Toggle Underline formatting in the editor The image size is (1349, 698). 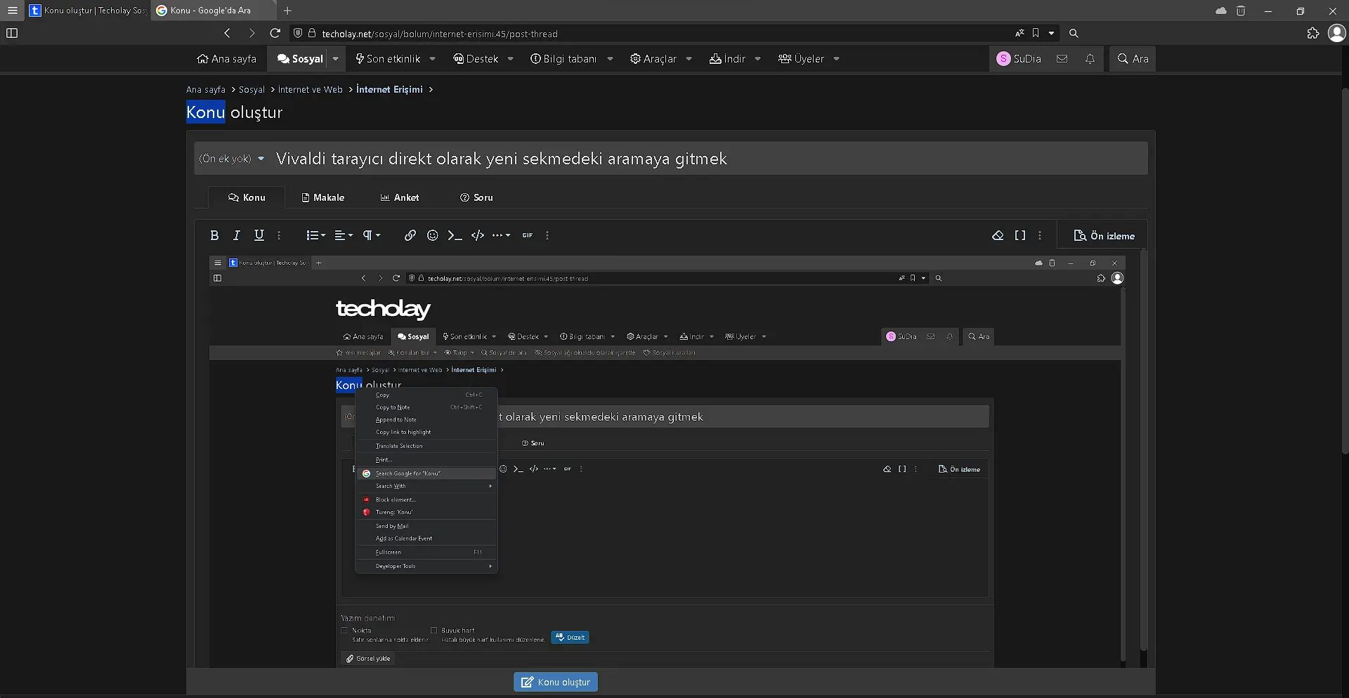259,235
